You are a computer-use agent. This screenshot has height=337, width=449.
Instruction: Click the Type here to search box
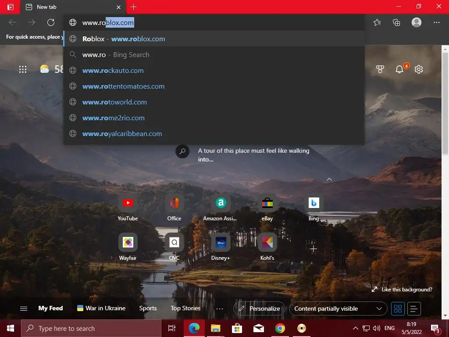coord(91,328)
